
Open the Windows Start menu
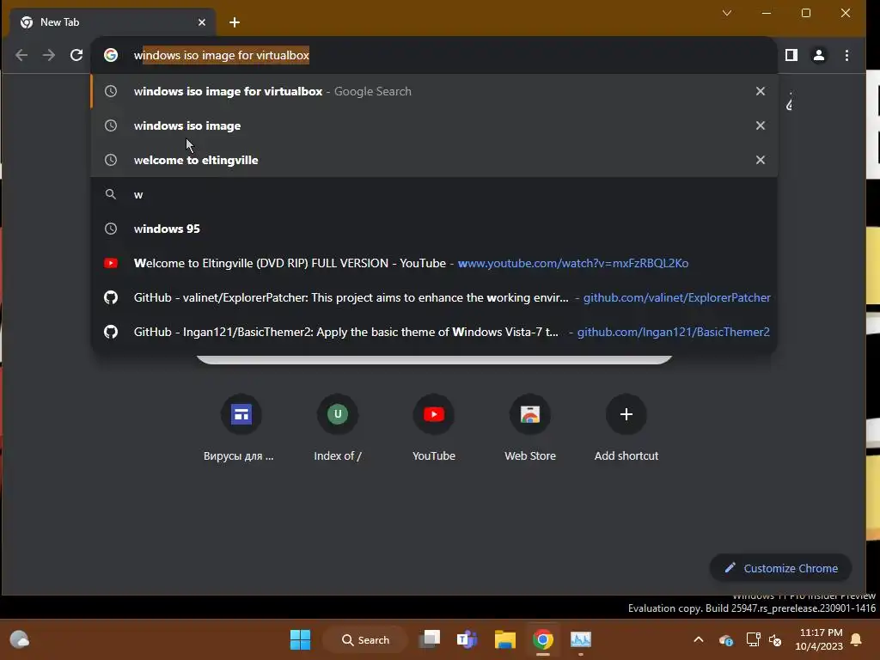tap(300, 639)
